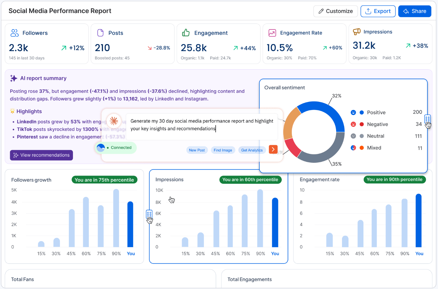Click the +12% followers trend arrow
438x289 pixels.
point(64,48)
